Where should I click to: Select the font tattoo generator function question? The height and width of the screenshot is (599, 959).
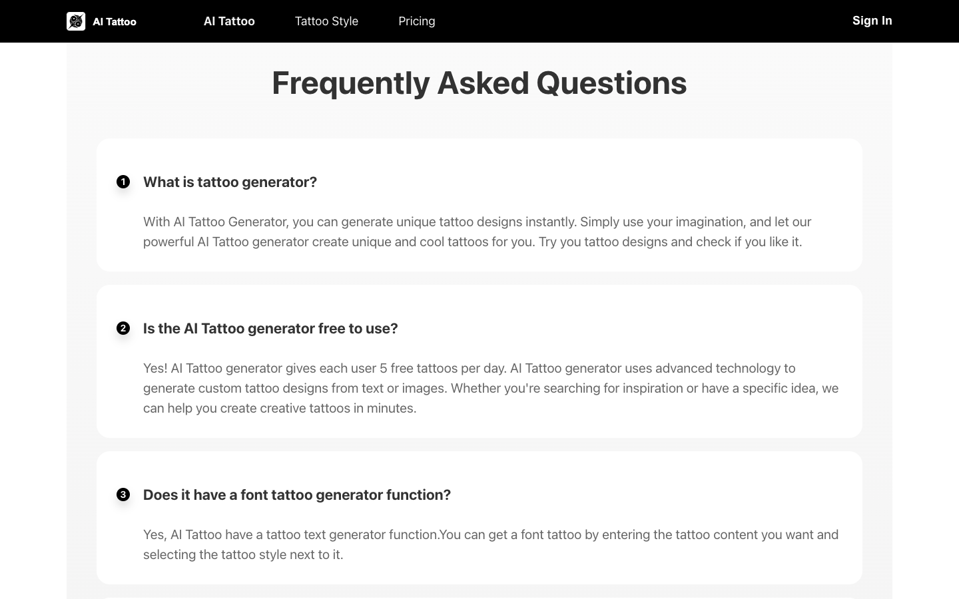pyautogui.click(x=297, y=495)
